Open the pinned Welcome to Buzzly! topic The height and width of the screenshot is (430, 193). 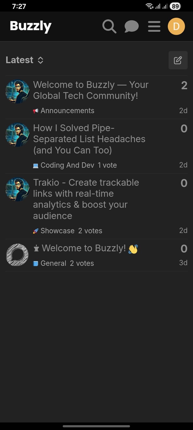click(84, 248)
